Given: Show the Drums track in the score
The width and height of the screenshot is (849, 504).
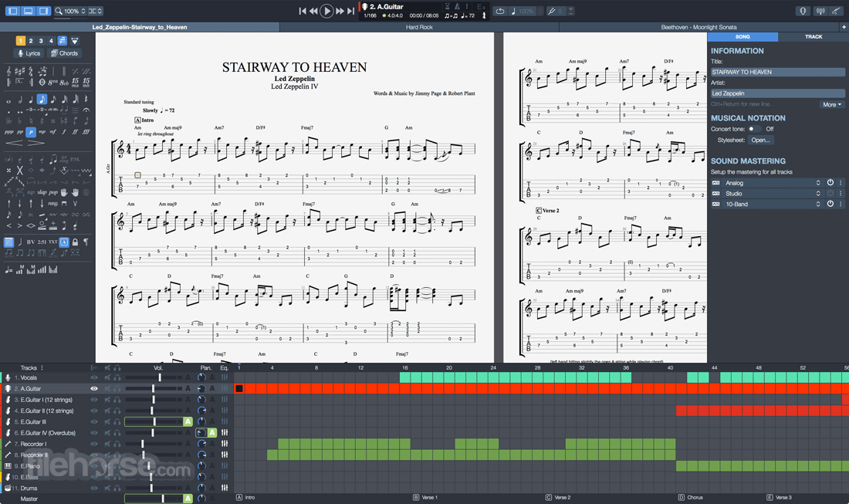Looking at the screenshot, I should [94, 488].
